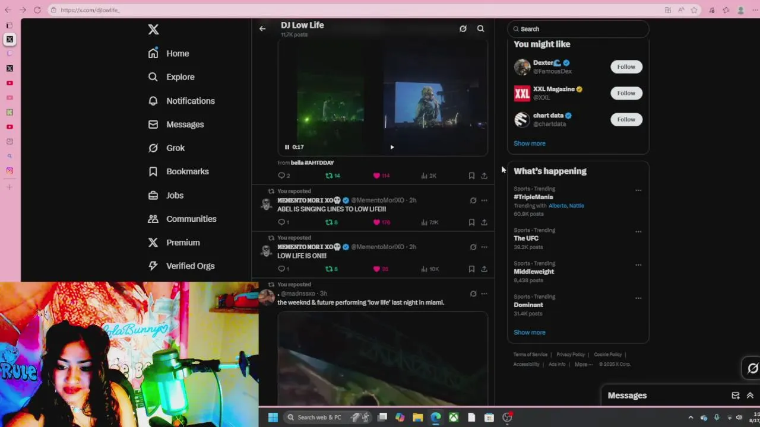Open Verified Orgs in X sidebar
Screen dimensions: 760x427
click(x=182, y=266)
